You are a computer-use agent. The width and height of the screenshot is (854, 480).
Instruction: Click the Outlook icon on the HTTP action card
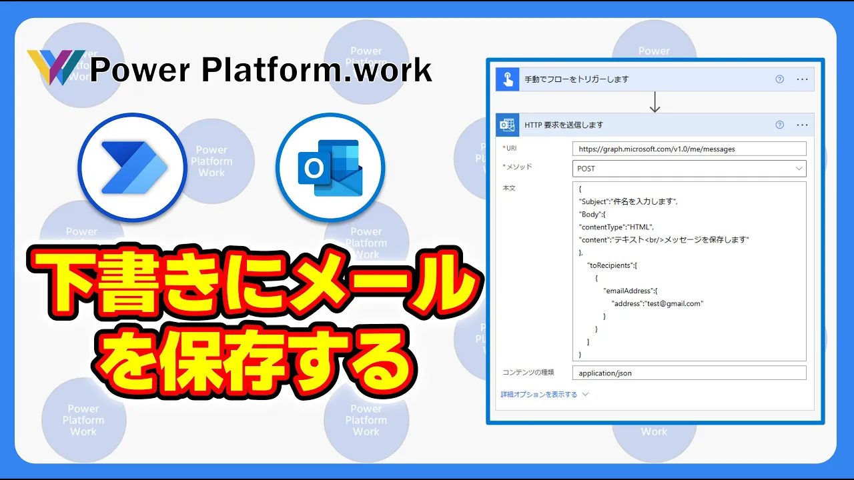[508, 125]
